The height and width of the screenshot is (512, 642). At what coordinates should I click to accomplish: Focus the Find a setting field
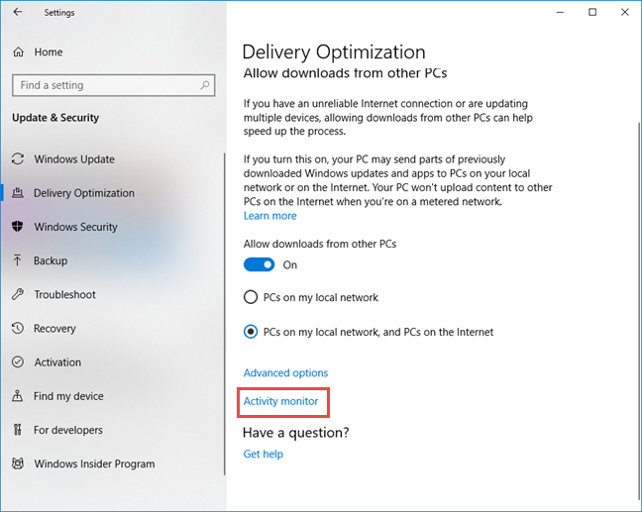tap(113, 85)
